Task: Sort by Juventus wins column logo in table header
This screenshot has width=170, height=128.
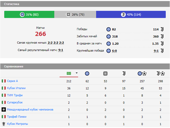Action: [124, 73]
